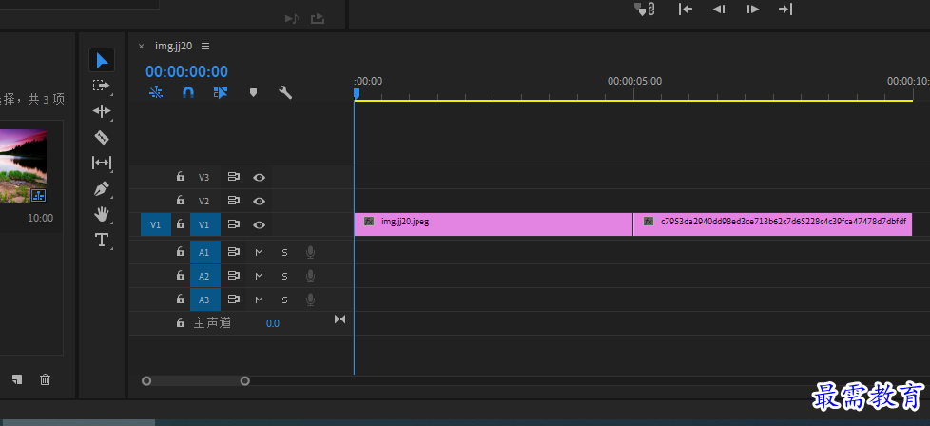Toggle V1 source patching button
930x426 pixels.
tap(155, 224)
